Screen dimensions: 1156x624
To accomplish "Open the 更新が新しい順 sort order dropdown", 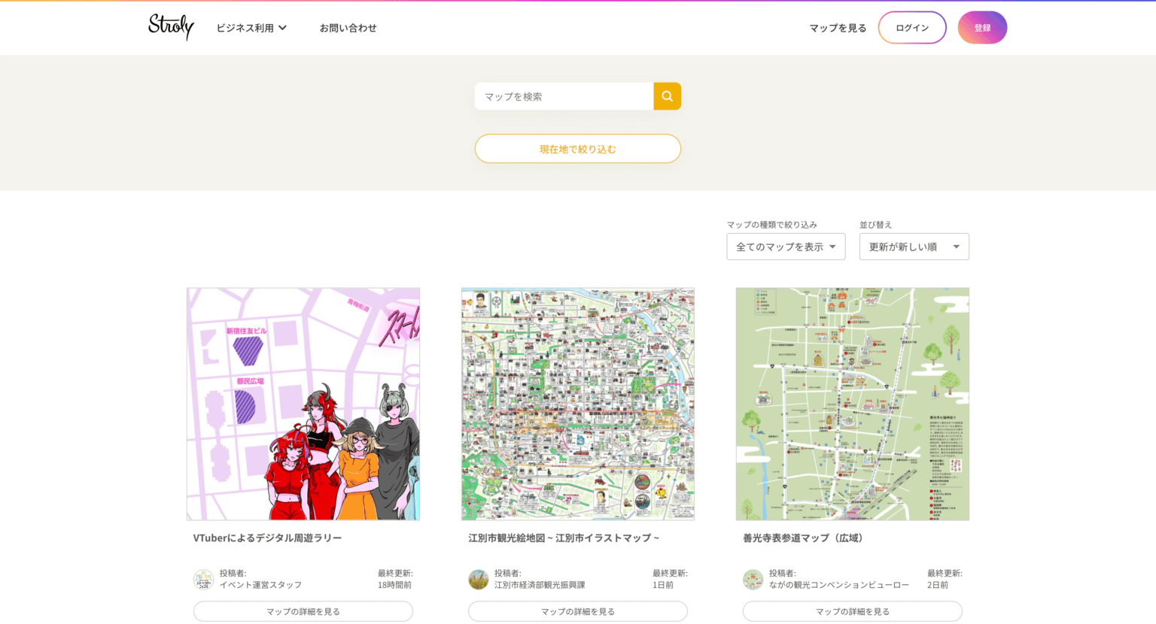I will pos(914,246).
